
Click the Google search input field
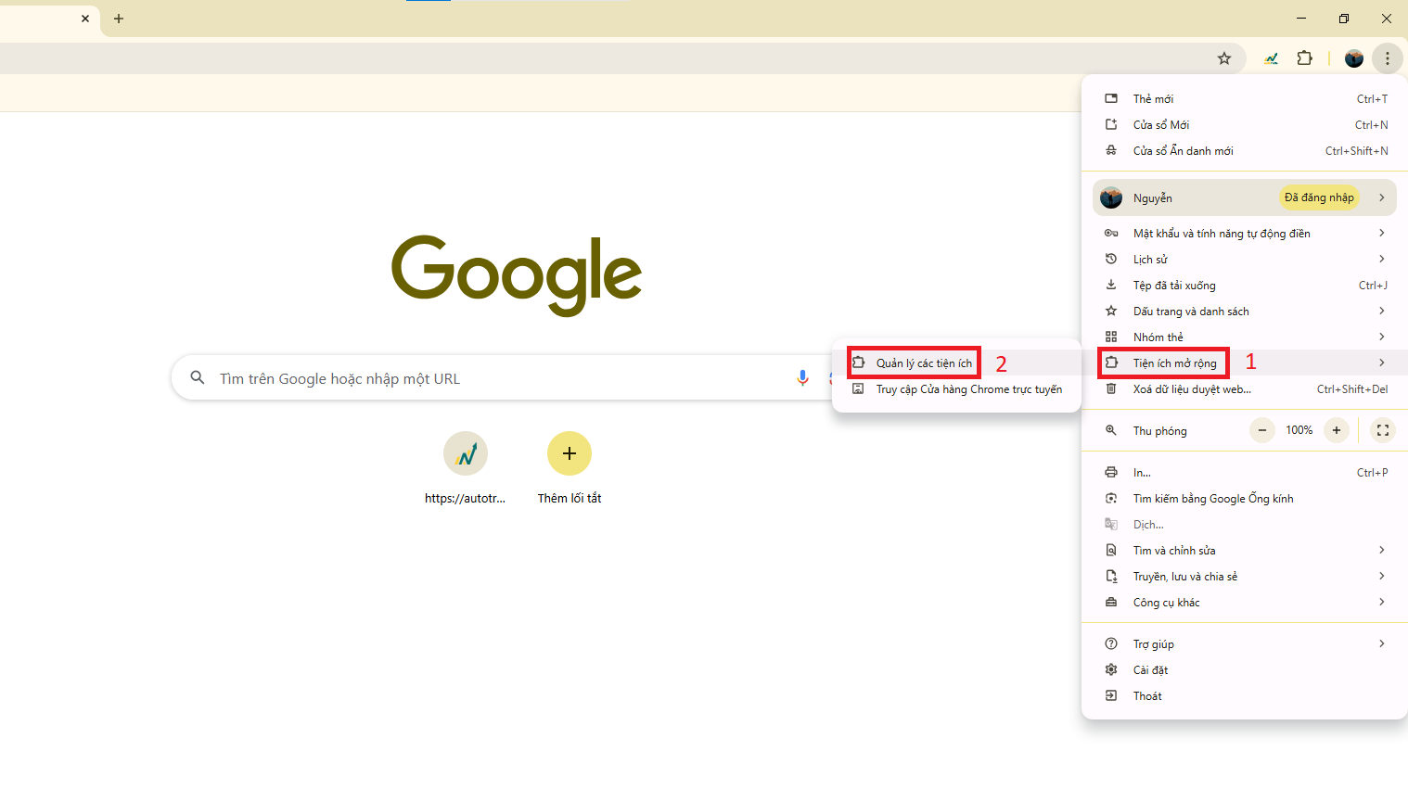[501, 378]
